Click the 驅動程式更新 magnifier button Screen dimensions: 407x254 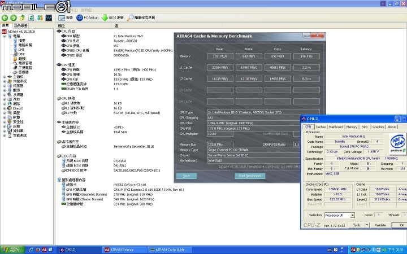coord(141,17)
